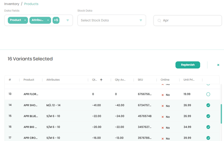The image size is (224, 141).
Task: Click the table vertical scrollbar
Action: tap(221, 114)
